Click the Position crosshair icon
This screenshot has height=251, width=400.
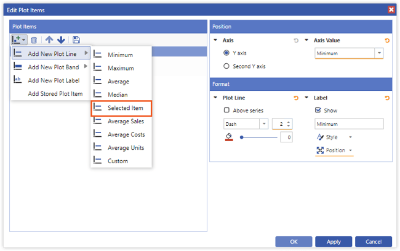click(320, 150)
